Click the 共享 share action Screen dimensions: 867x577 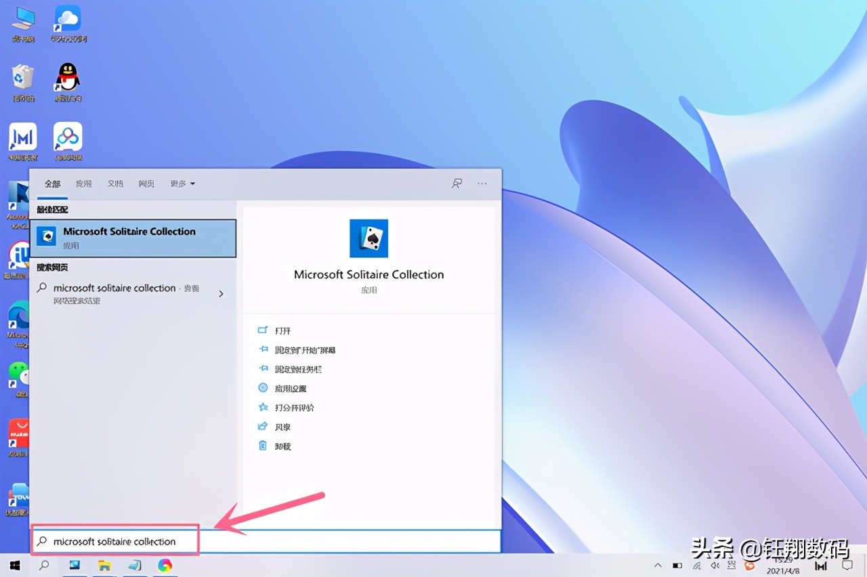(274, 427)
